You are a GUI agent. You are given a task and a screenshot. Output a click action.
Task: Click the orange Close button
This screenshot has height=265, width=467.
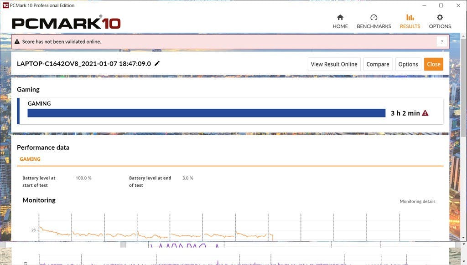(434, 64)
